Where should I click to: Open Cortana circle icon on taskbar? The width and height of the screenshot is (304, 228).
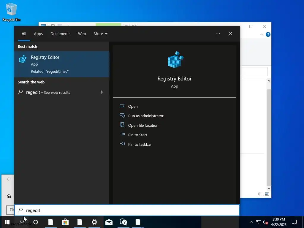(36, 222)
